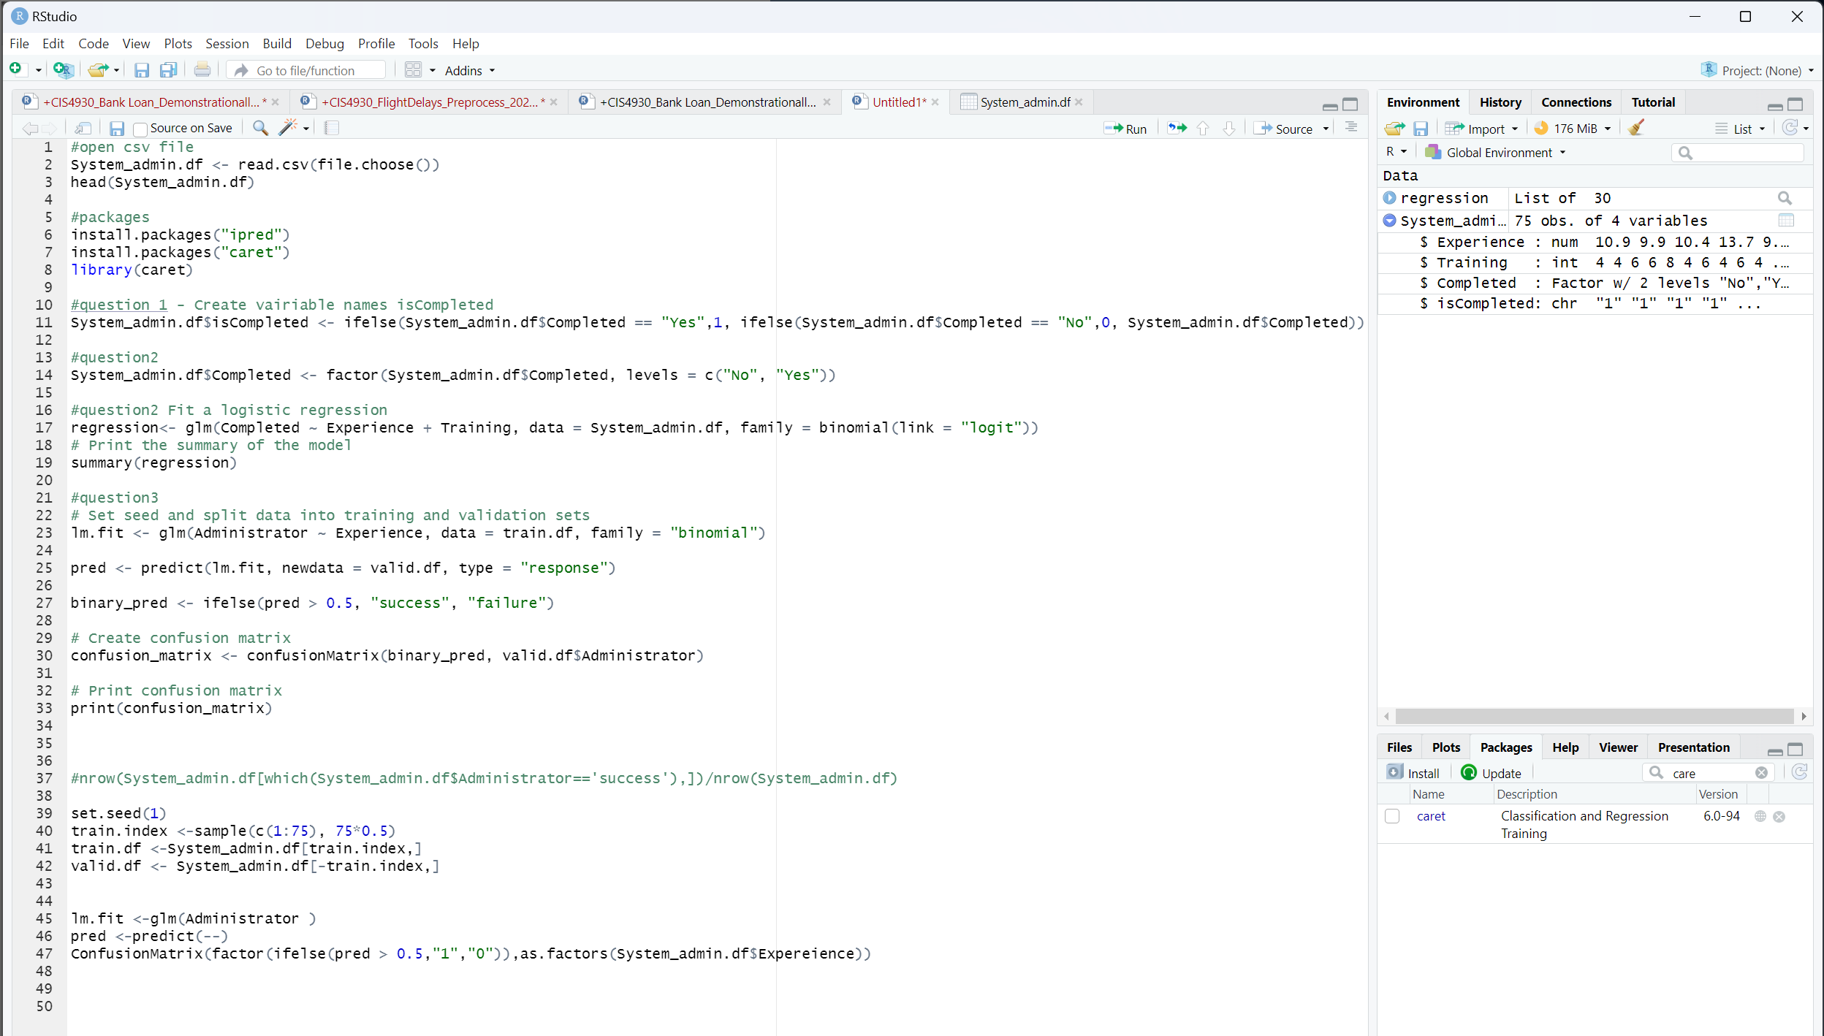Open Find/Replace with the magnifying glass
Screen dimensions: 1824x1036
[x=259, y=128]
